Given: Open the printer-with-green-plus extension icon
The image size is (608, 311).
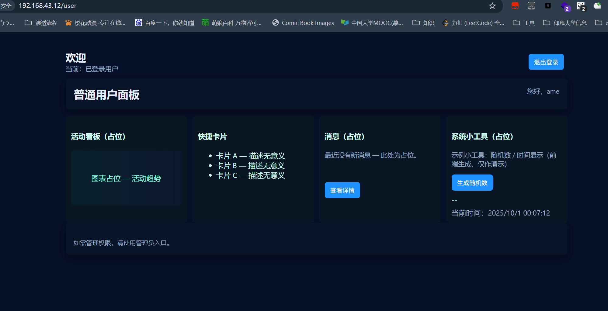Looking at the screenshot, I should [597, 5].
